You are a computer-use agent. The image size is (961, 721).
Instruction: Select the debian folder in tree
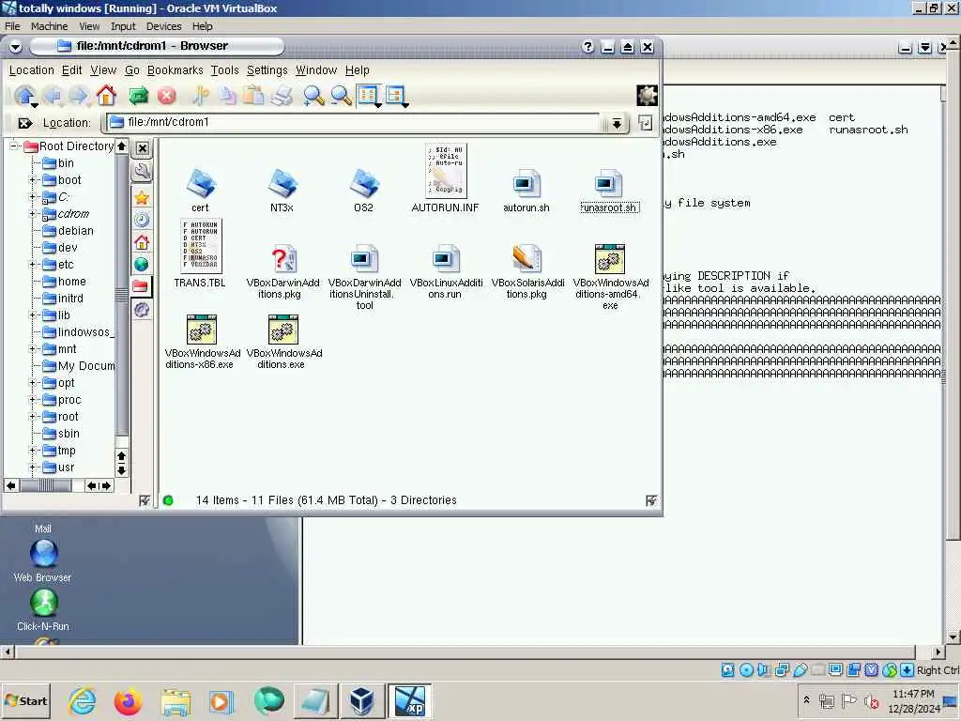coord(68,231)
